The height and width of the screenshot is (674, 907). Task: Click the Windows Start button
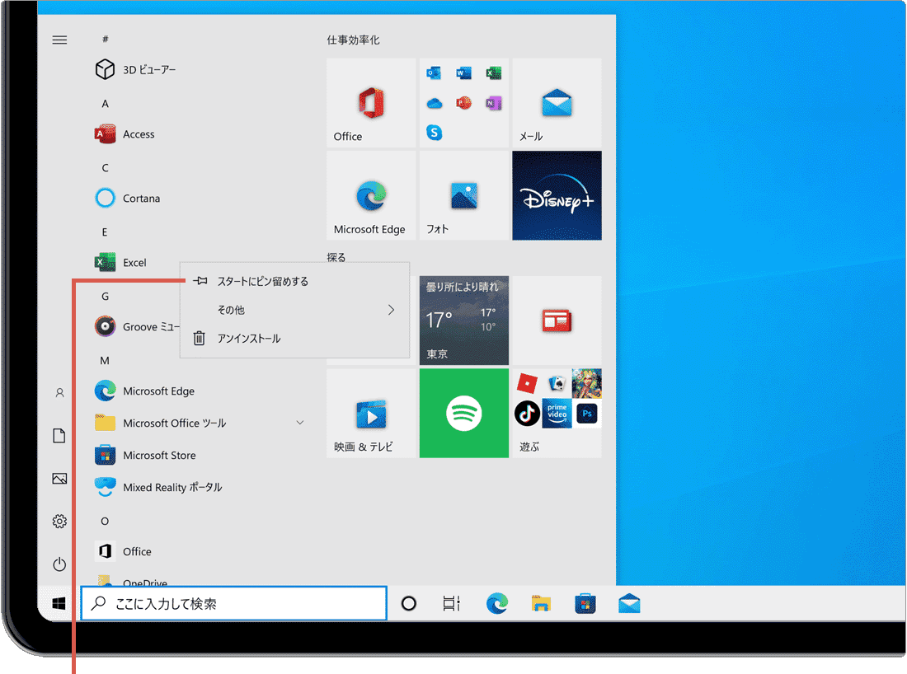tap(59, 603)
